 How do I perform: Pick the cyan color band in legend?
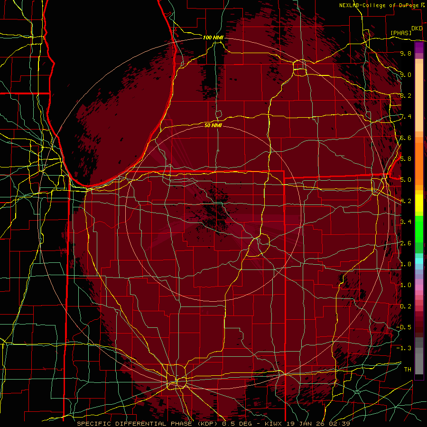[x=419, y=261]
